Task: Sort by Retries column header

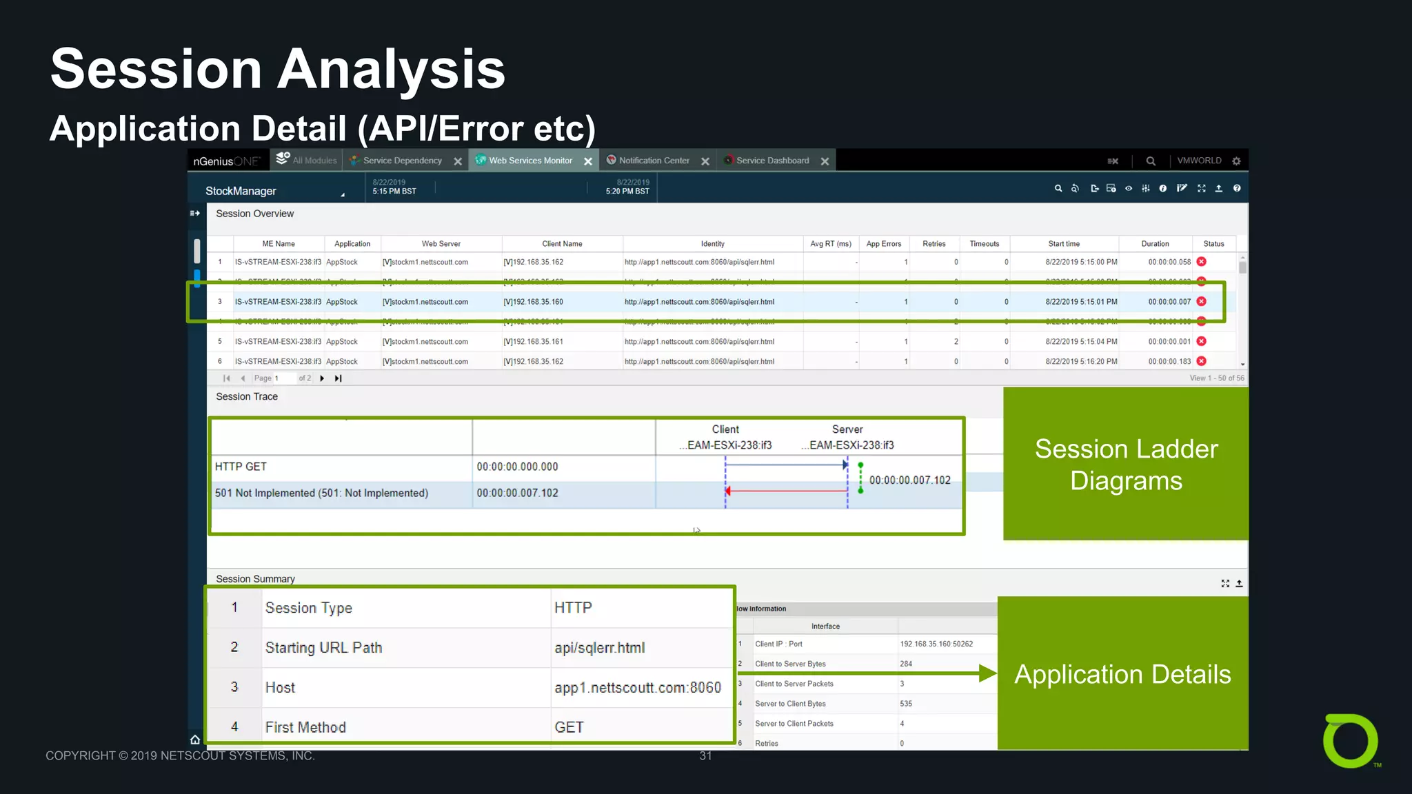Action: click(934, 244)
